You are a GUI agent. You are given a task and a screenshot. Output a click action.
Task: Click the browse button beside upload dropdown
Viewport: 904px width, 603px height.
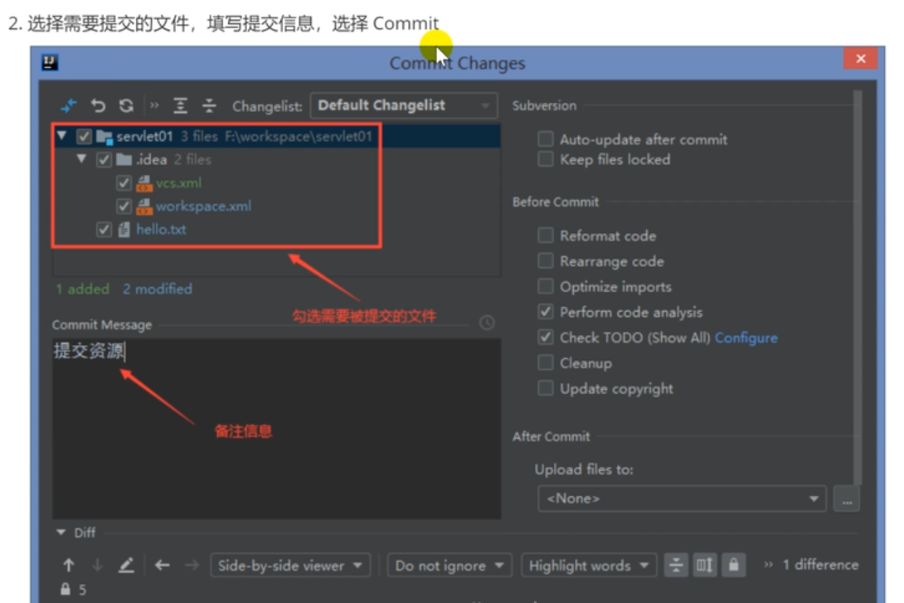pos(847,499)
